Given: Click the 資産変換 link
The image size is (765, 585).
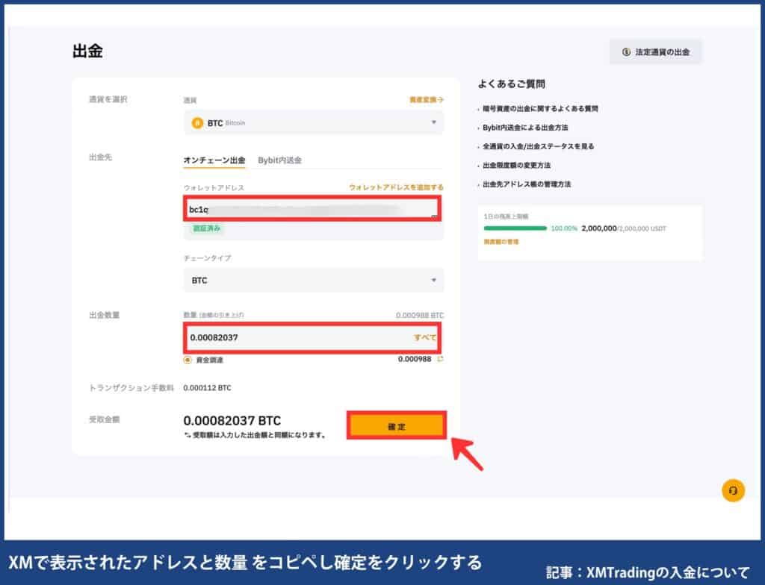Looking at the screenshot, I should click(427, 99).
